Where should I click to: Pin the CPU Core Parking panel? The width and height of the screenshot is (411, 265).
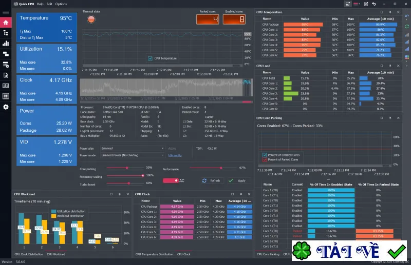(390, 118)
